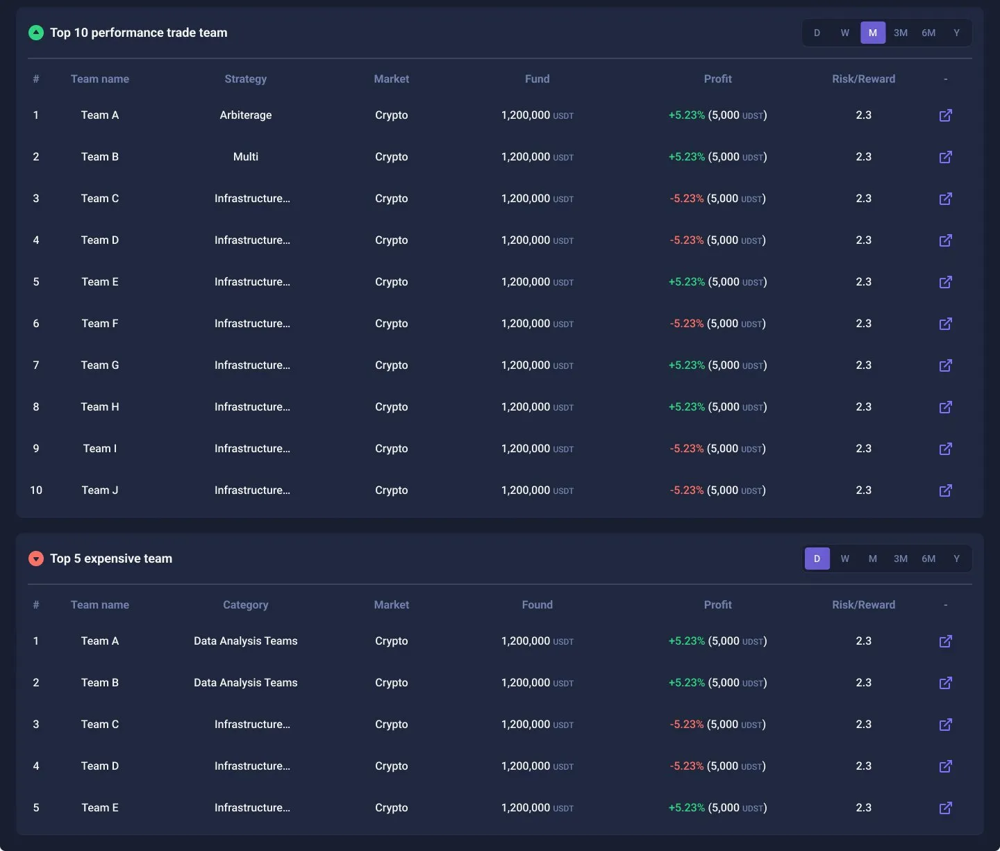Open Team E link in expensive team table

click(945, 808)
